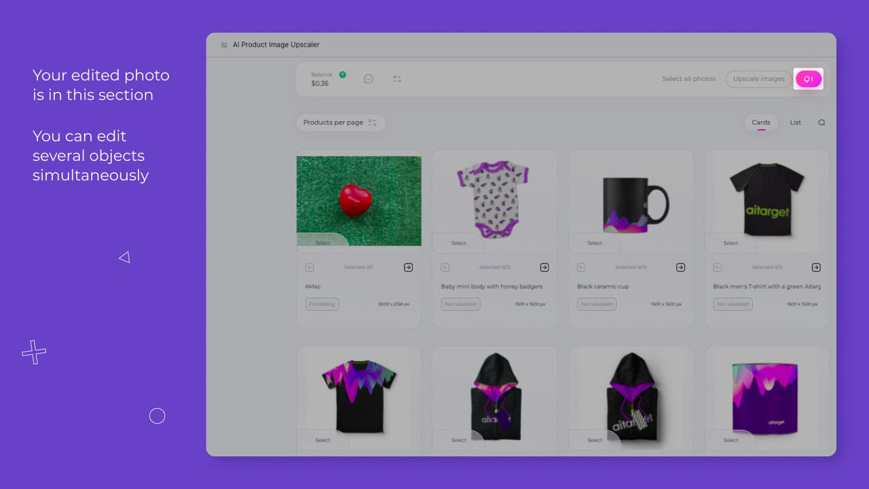Click the Black ceramic cup title
869x489 pixels.
(603, 287)
